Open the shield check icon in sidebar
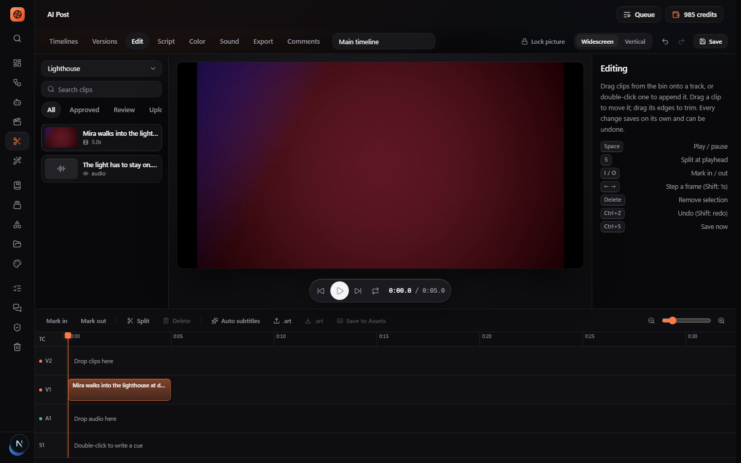Image resolution: width=741 pixels, height=463 pixels. (17, 327)
